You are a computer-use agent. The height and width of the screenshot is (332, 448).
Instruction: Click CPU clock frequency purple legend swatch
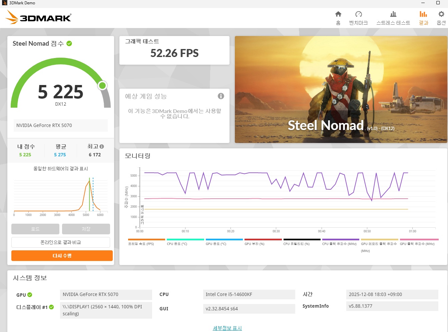pyautogui.click(x=340, y=240)
